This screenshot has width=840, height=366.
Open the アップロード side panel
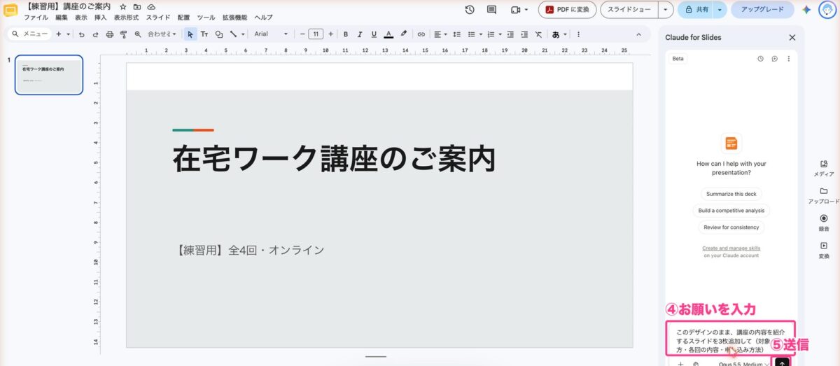pyautogui.click(x=824, y=195)
